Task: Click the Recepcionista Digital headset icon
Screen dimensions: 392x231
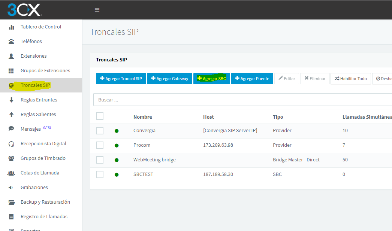Action: (11, 144)
